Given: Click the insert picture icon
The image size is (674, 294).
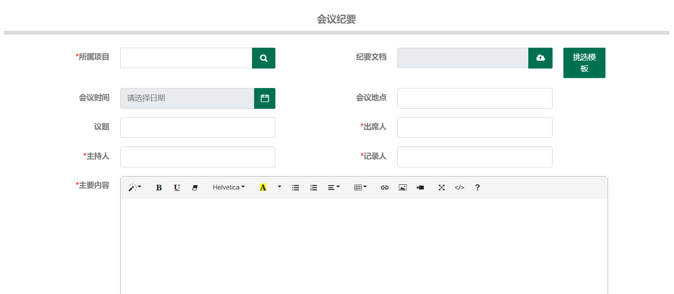Looking at the screenshot, I should (x=402, y=187).
